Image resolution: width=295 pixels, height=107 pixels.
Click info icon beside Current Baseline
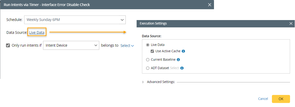pyautogui.click(x=178, y=60)
